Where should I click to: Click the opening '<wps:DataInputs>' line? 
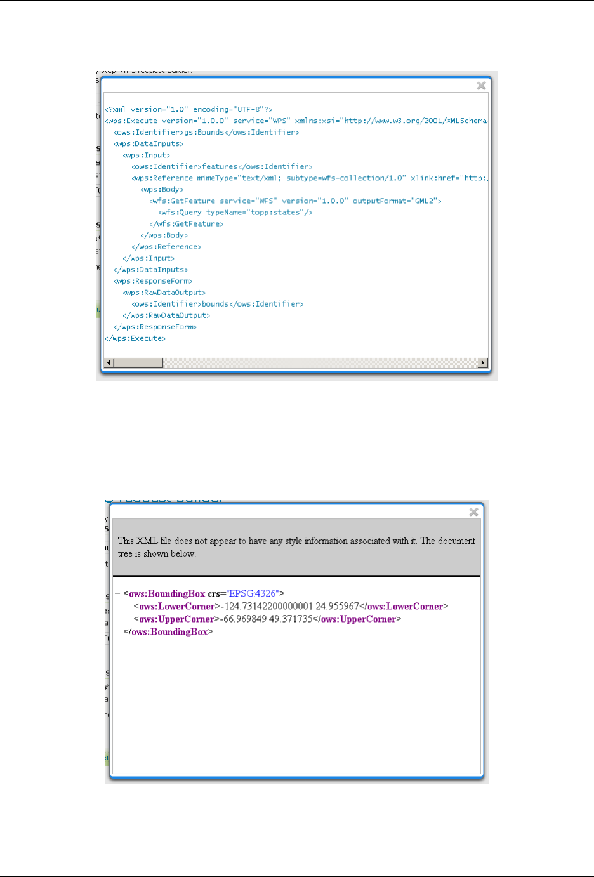pyautogui.click(x=148, y=143)
